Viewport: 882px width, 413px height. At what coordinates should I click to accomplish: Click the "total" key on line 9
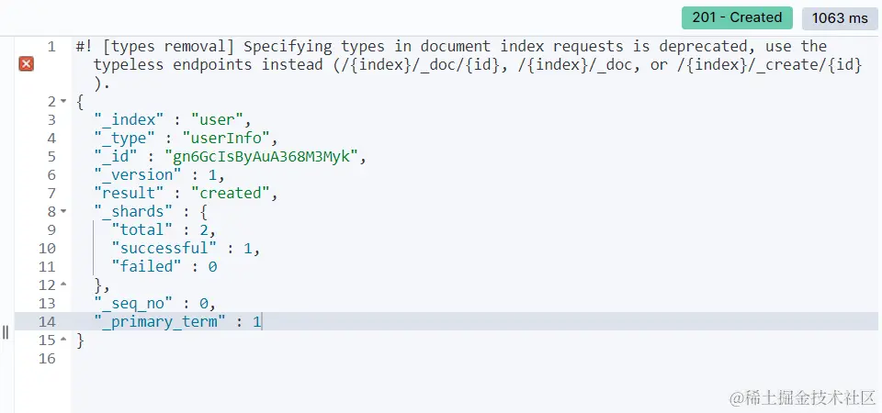[x=141, y=229]
